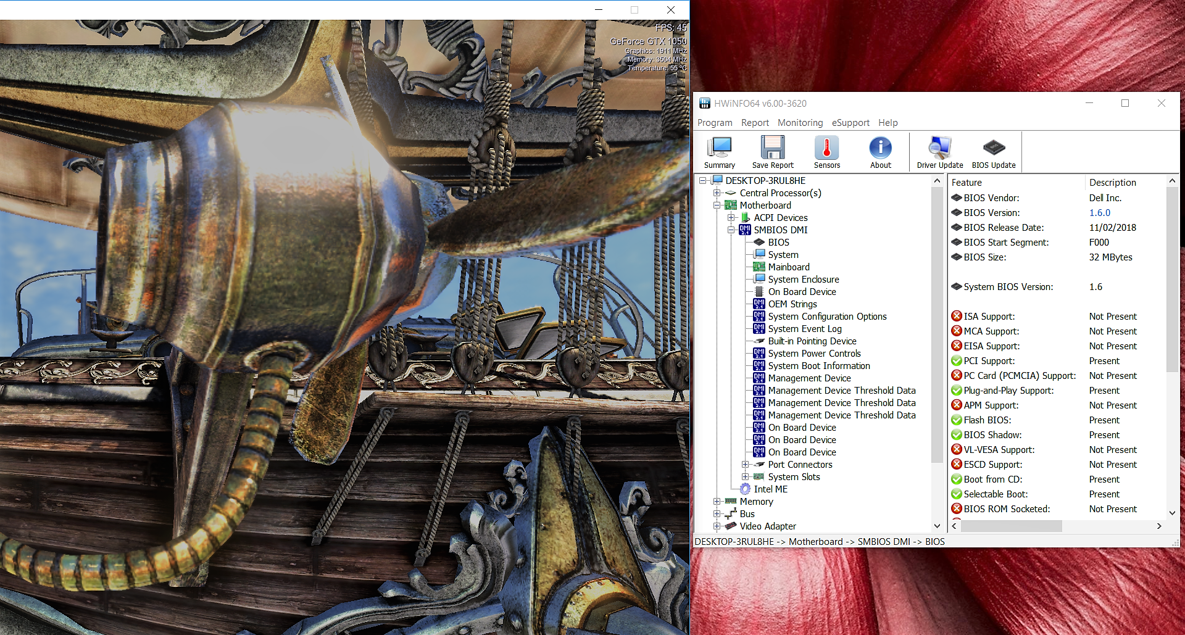Select the BIOS tree item

[x=779, y=242]
